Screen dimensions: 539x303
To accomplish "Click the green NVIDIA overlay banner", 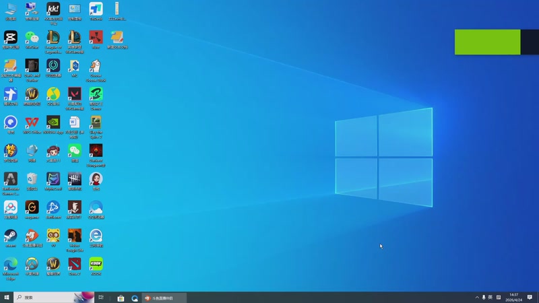I will click(x=487, y=42).
